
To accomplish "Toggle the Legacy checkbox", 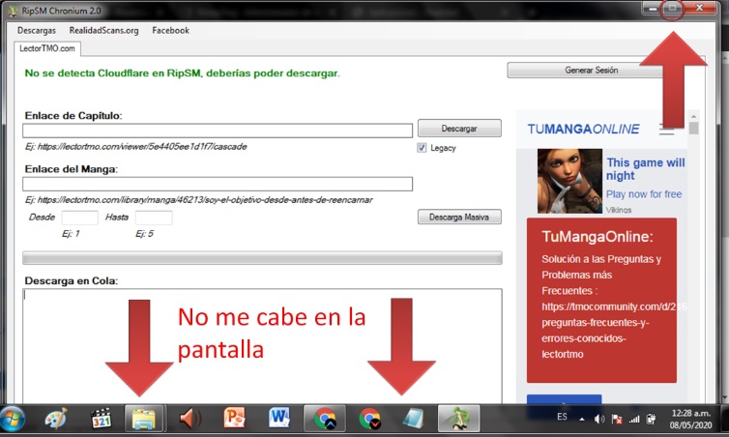I will (x=422, y=148).
